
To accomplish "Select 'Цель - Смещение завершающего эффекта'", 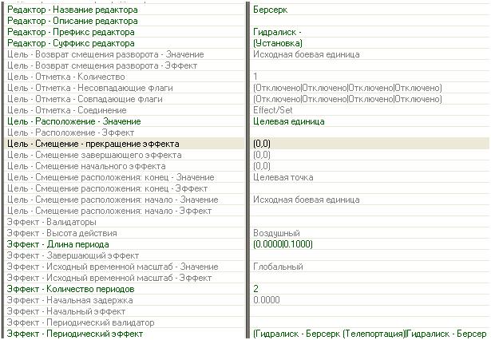I will [94, 155].
